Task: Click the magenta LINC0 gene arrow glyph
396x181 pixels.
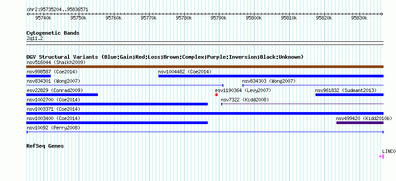Action: [381, 157]
